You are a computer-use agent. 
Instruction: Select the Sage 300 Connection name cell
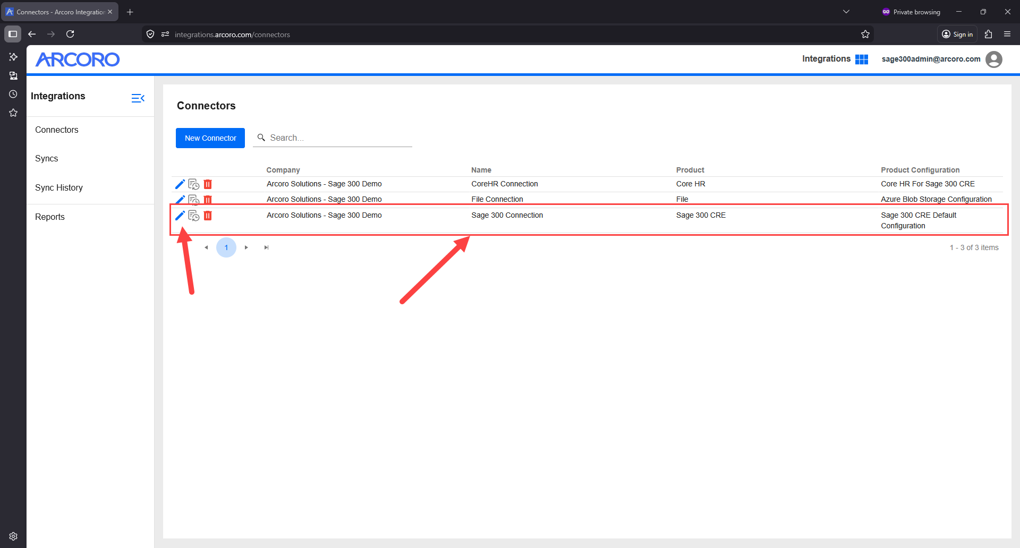(x=507, y=215)
